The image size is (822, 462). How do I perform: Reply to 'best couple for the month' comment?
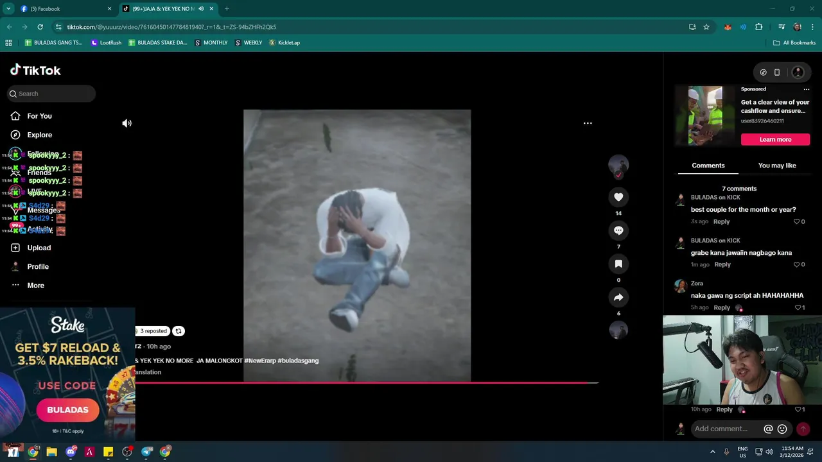point(721,221)
